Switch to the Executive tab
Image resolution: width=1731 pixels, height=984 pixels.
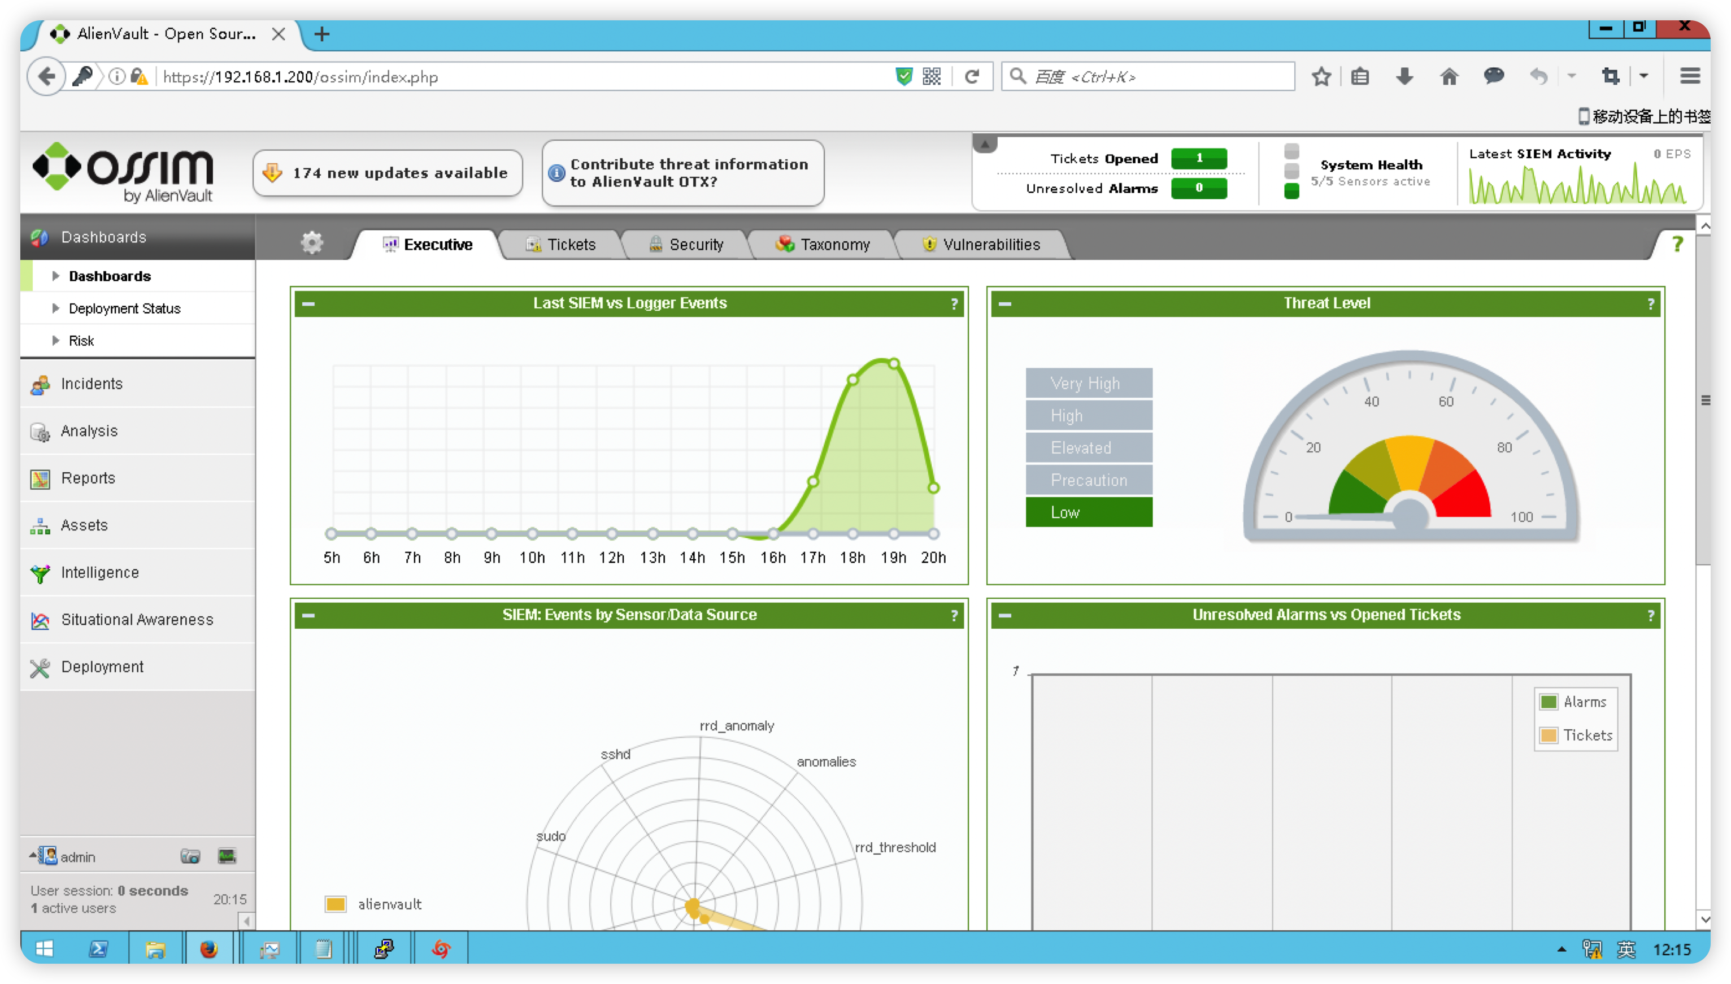tap(427, 244)
